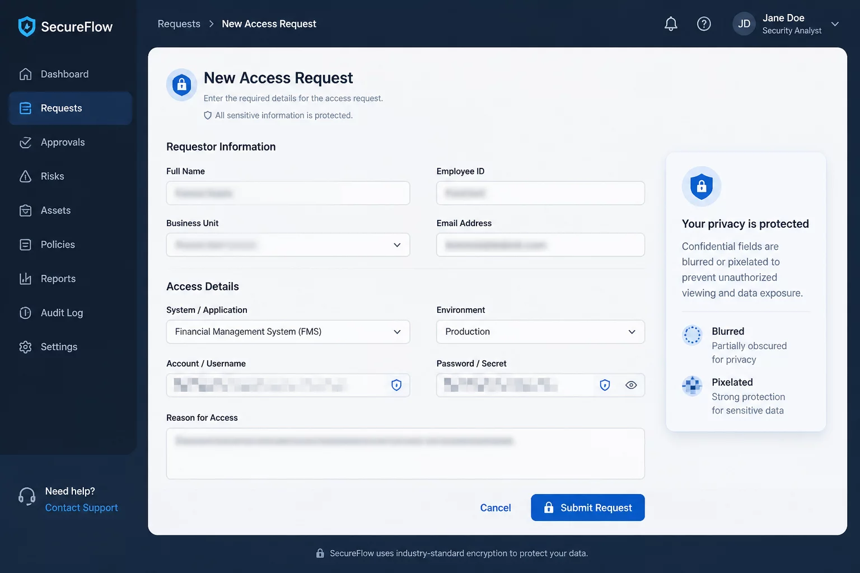Screen dimensions: 860x573
Task: Click the Audit Log icon
Action: tap(25, 313)
